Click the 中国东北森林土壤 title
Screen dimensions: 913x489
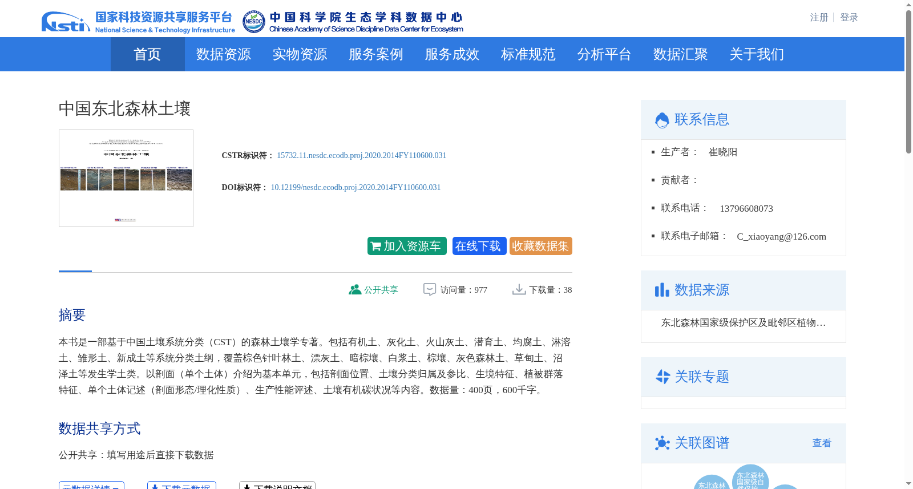[124, 108]
